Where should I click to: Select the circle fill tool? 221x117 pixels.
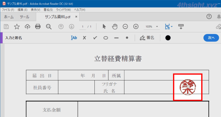coord(106,38)
